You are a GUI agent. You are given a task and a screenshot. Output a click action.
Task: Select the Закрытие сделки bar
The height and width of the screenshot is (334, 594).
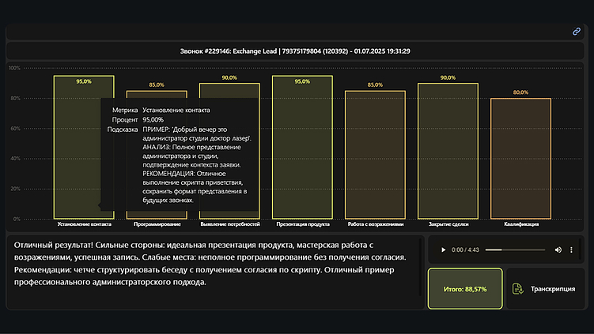coord(448,151)
